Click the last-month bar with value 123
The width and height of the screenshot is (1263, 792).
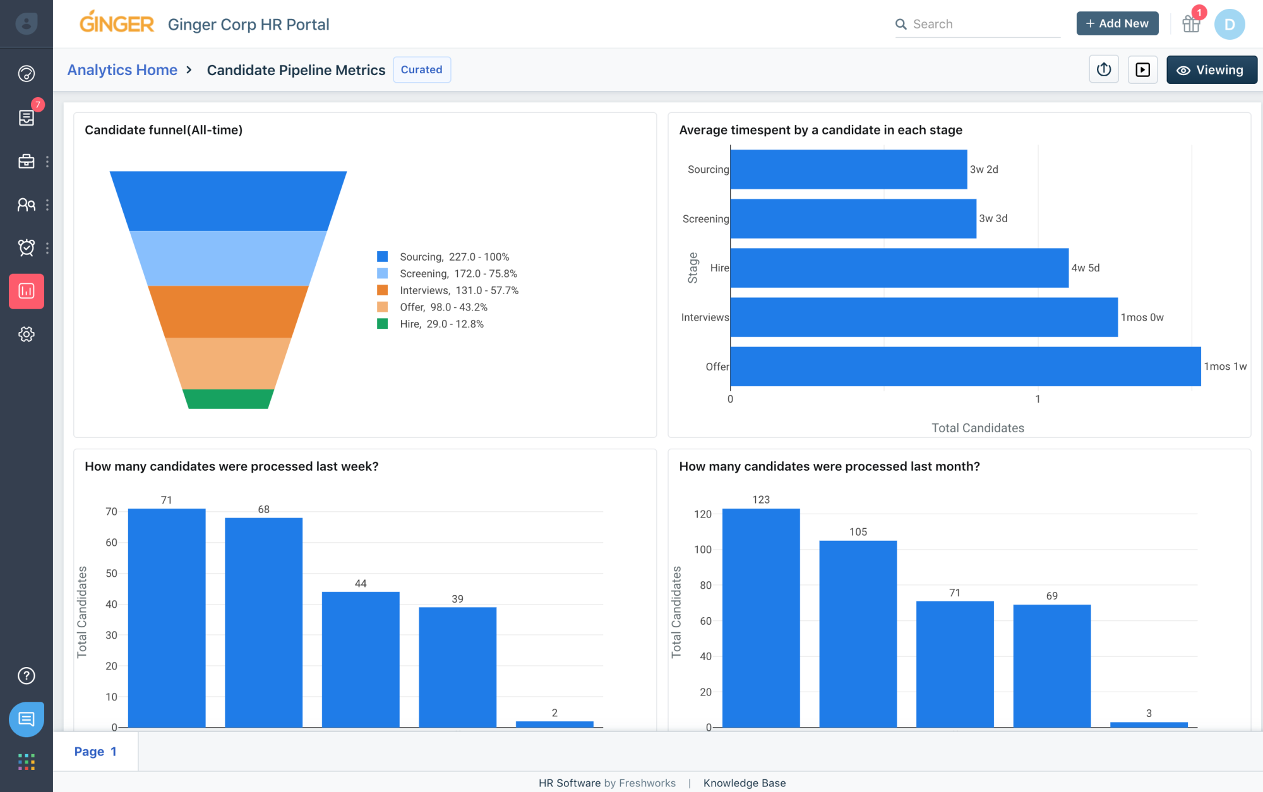pos(761,618)
